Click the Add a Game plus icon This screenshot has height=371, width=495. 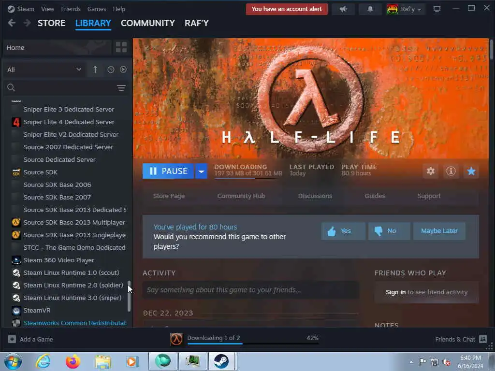(x=12, y=339)
